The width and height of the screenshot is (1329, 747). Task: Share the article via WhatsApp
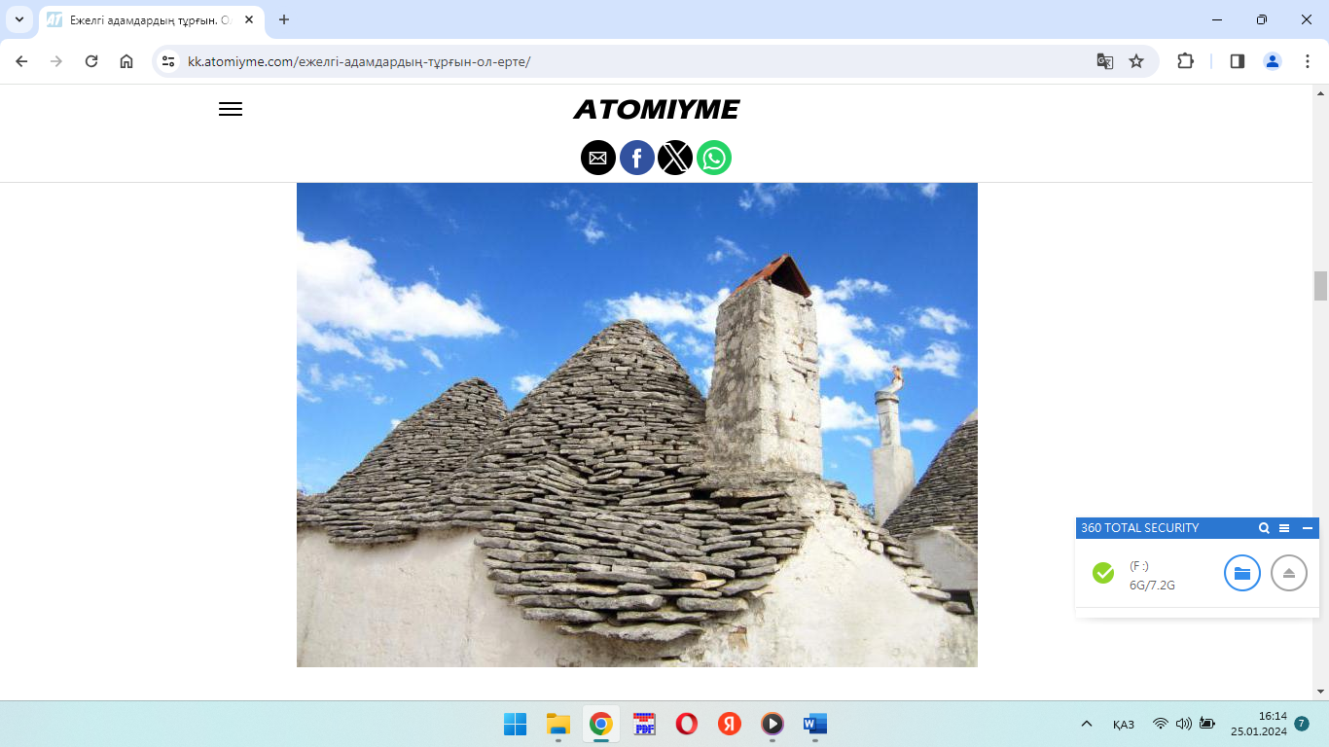pos(714,158)
